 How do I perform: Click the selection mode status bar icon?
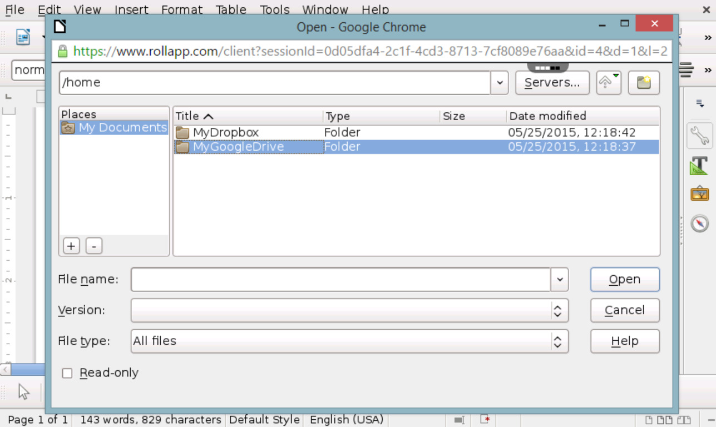click(459, 420)
